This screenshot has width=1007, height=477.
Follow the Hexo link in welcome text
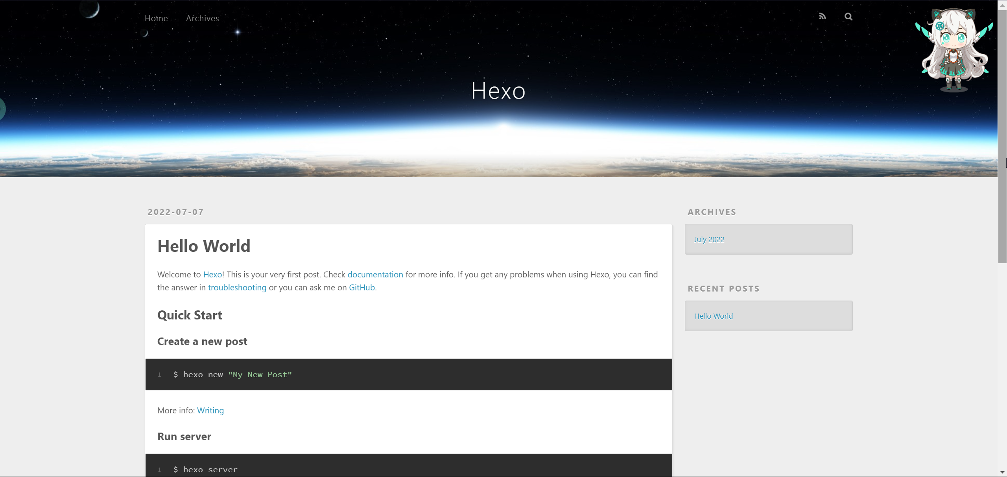(212, 275)
